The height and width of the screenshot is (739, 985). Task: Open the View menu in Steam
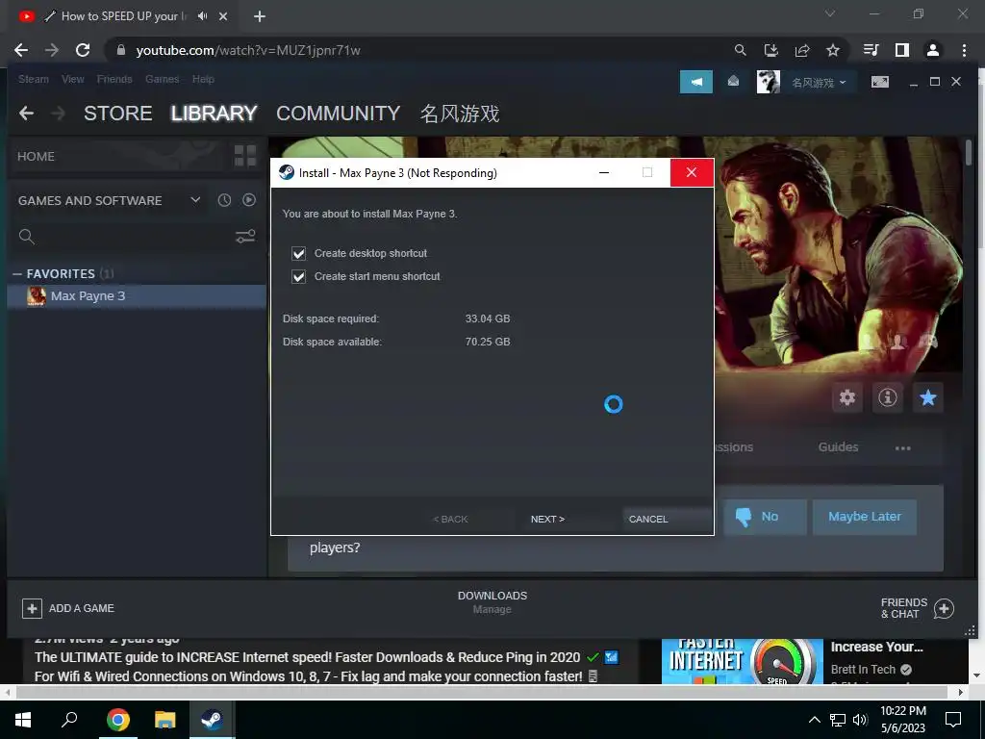click(73, 79)
